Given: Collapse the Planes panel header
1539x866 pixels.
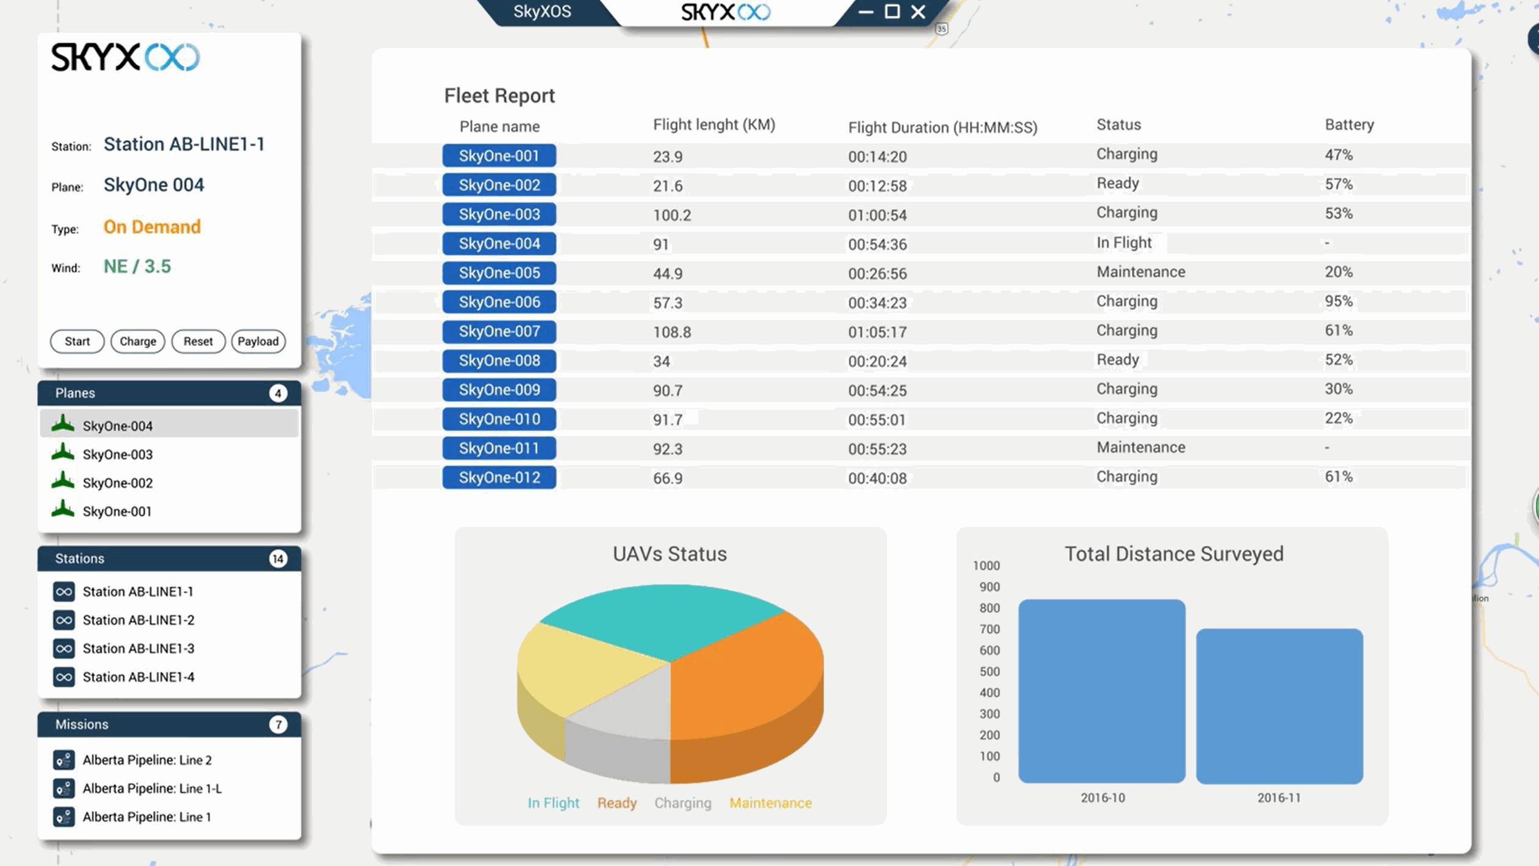Looking at the screenshot, I should coord(168,393).
